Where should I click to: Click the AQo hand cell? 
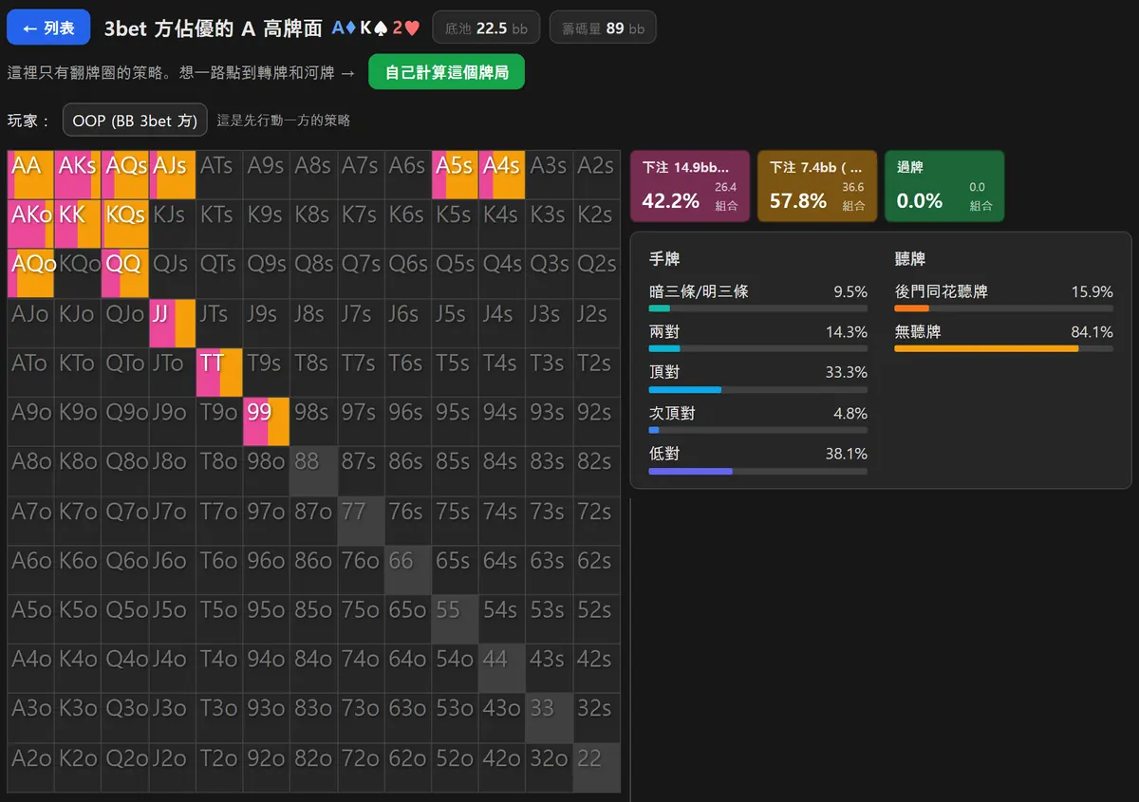30,273
